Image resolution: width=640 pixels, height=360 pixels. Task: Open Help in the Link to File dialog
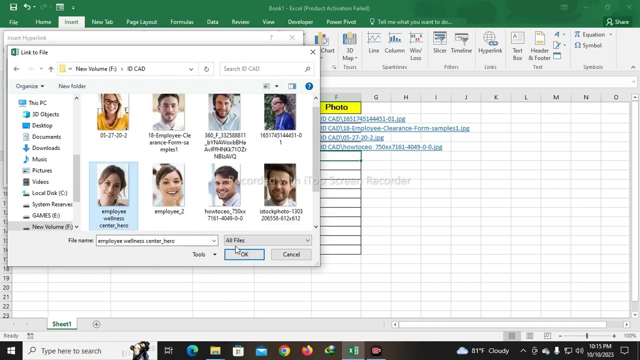coord(309,86)
